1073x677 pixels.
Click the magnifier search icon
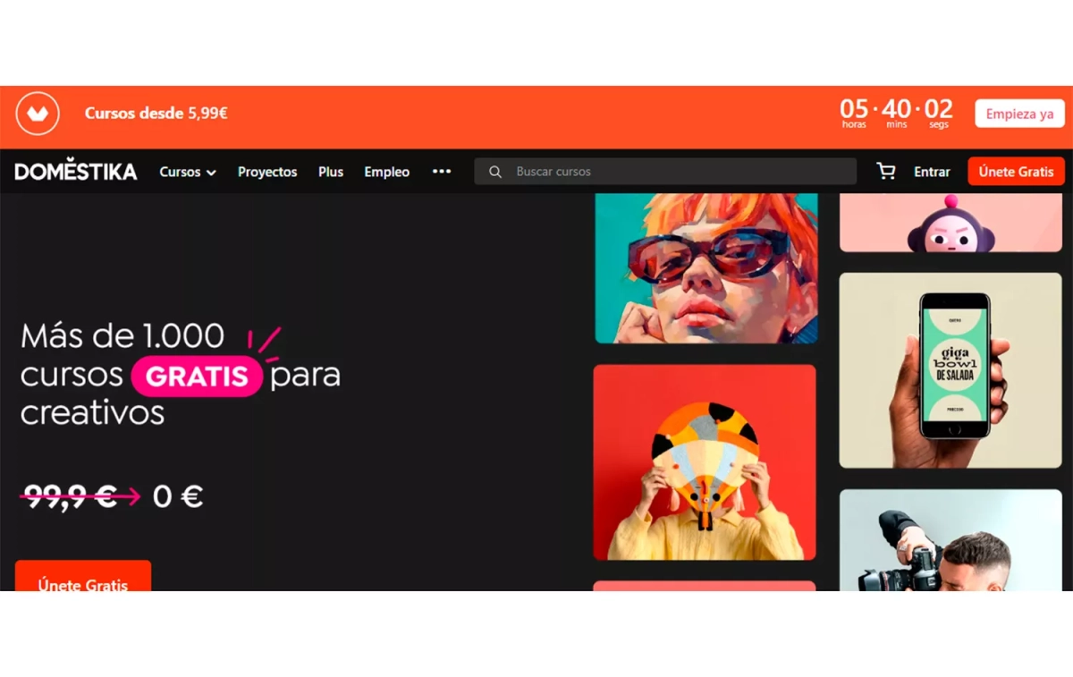[495, 172]
